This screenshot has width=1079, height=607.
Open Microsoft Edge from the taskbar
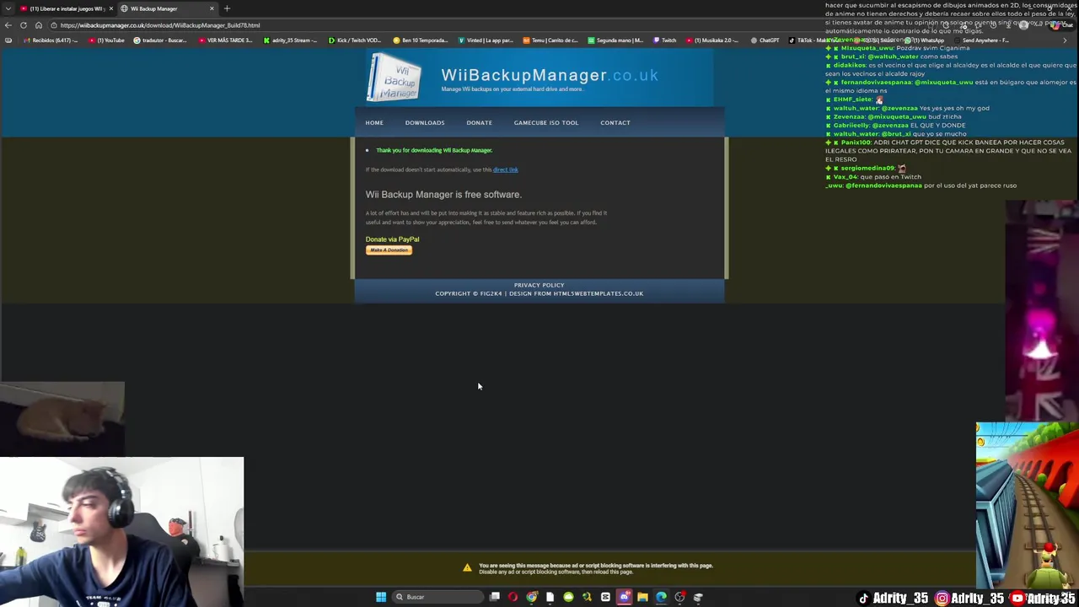pos(661,597)
